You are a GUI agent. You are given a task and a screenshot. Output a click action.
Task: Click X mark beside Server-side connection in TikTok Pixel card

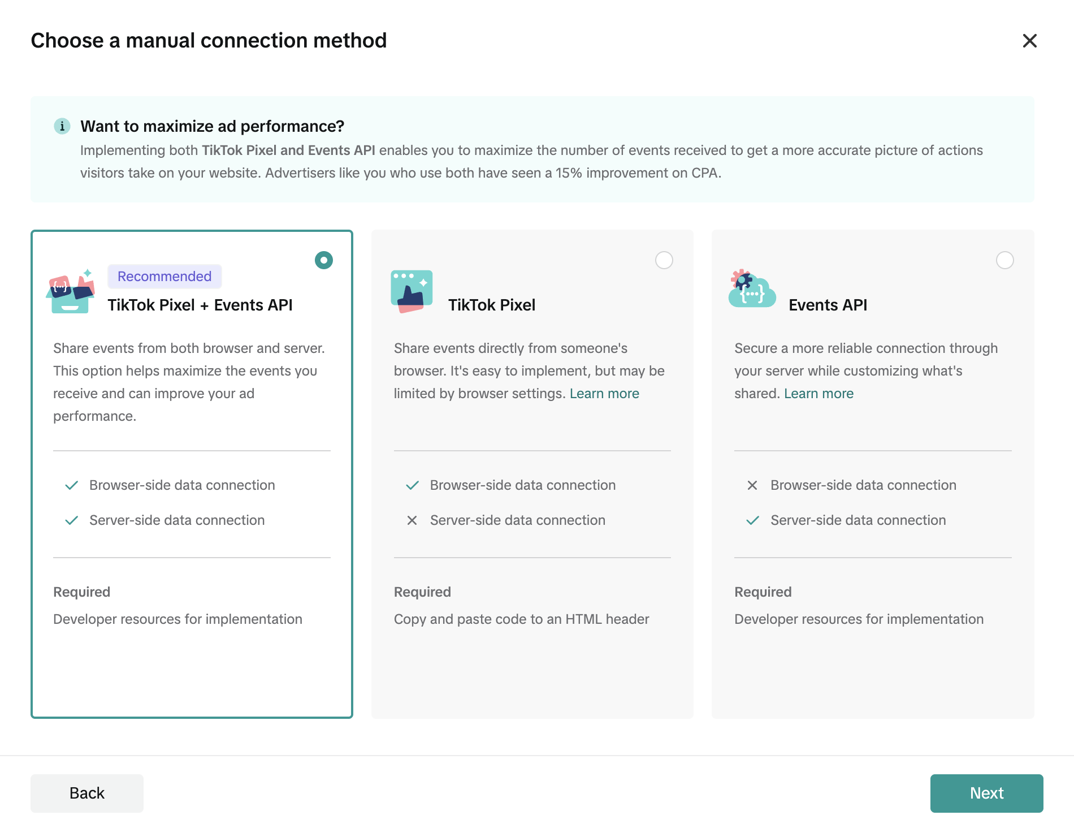coord(412,520)
